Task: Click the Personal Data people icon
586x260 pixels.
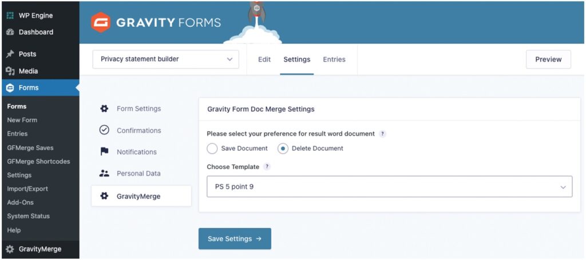Action: click(104, 173)
